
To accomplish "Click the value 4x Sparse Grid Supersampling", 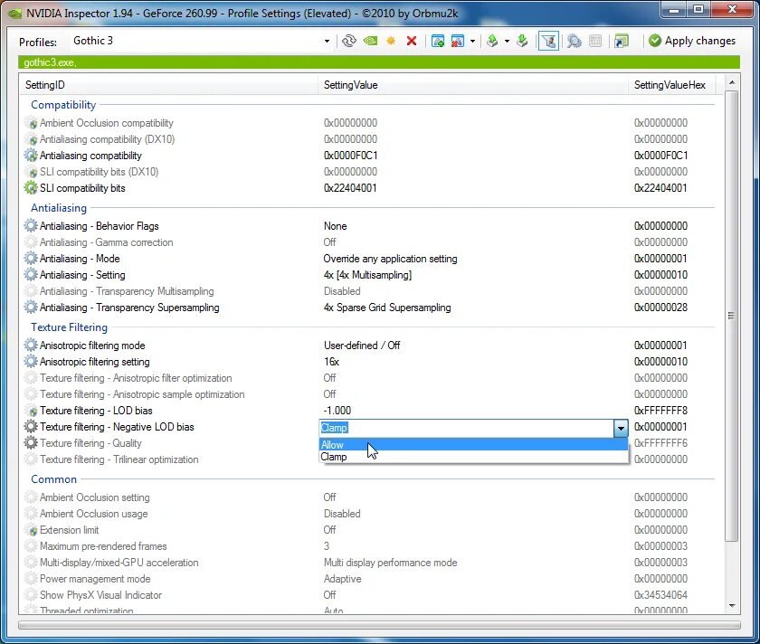I will tap(387, 308).
